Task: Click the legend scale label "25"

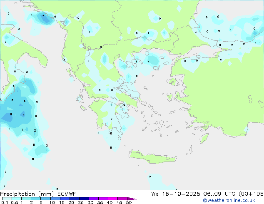Action: pyautogui.click(x=81, y=202)
